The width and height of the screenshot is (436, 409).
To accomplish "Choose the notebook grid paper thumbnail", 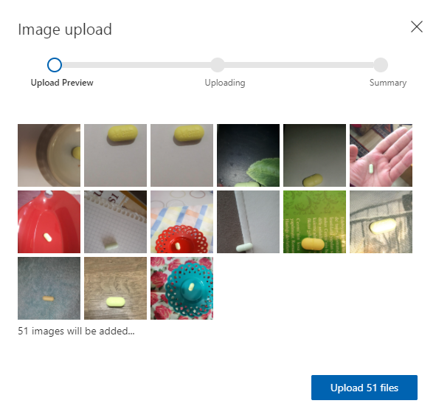I will coord(115,221).
